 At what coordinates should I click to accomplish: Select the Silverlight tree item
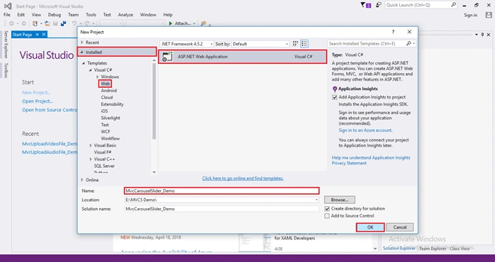pyautogui.click(x=111, y=118)
